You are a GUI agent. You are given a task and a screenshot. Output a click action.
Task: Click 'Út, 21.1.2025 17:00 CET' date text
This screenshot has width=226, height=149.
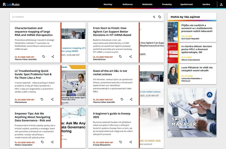click(103, 57)
